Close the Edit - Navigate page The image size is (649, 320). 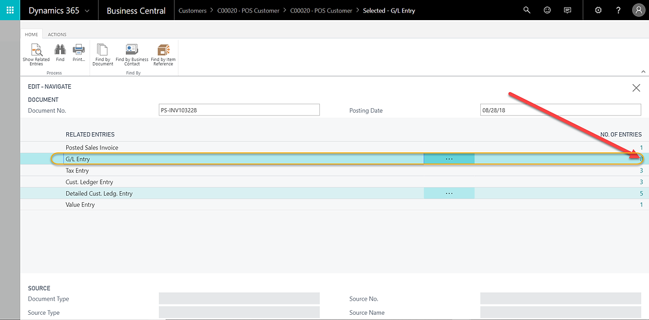tap(636, 87)
